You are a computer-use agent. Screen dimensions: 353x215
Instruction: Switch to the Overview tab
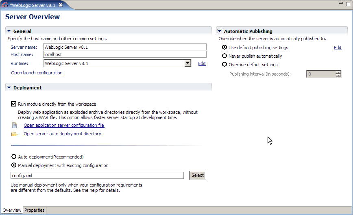click(x=12, y=210)
